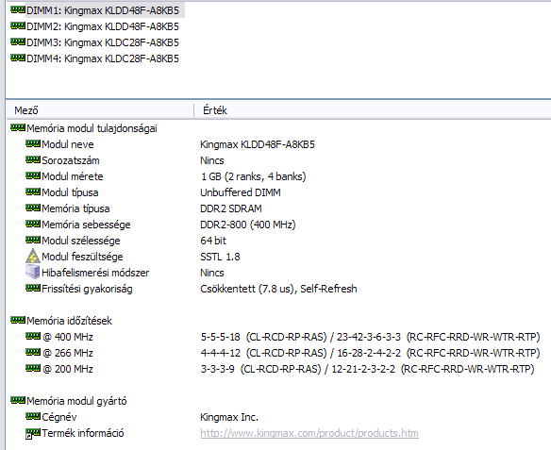Select the Sorozatszám field label

tap(70, 160)
